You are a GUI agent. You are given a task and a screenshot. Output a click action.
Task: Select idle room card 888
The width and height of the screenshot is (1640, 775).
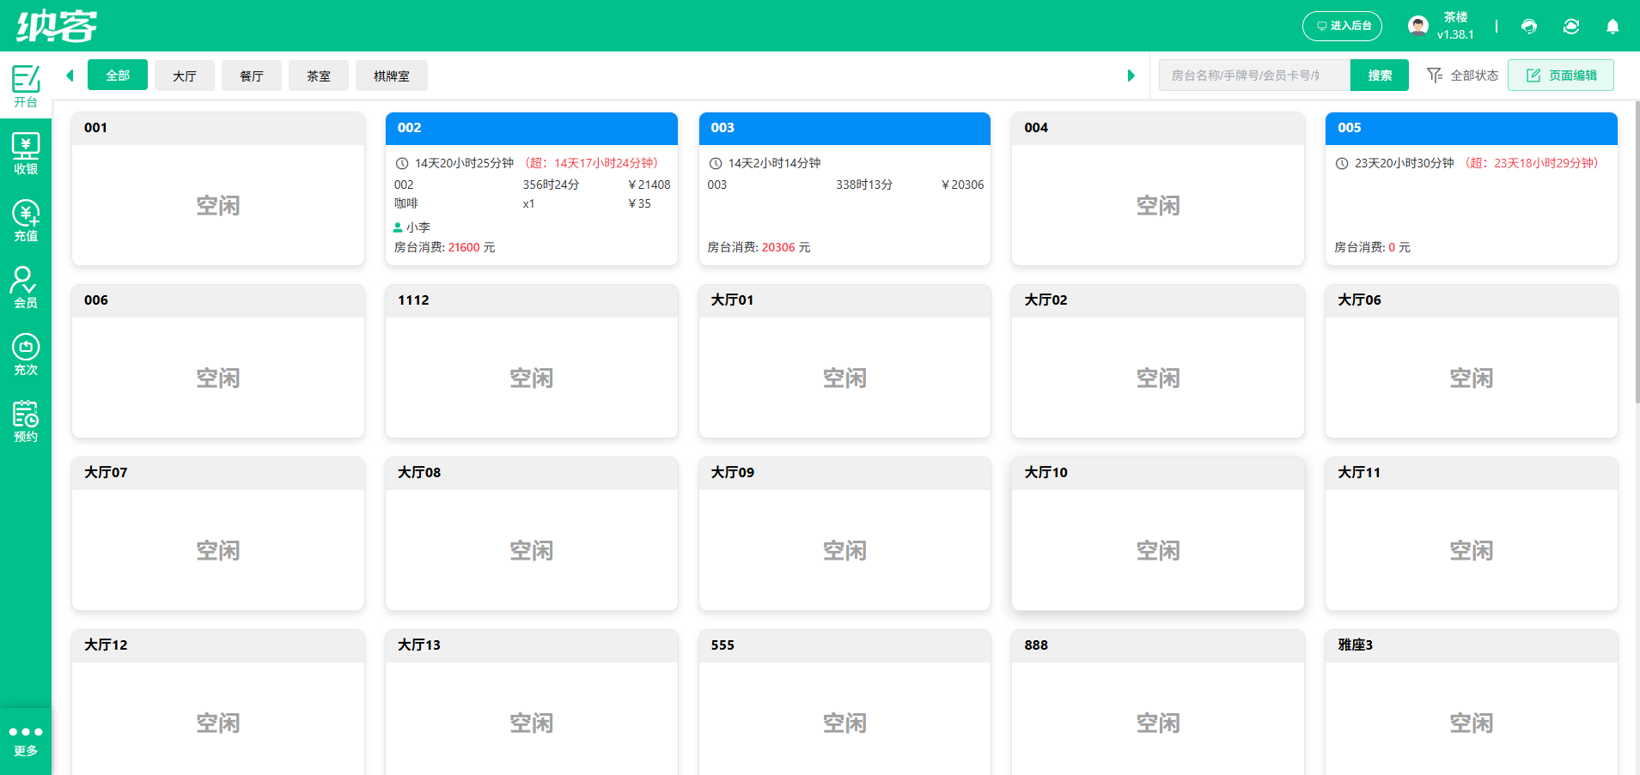(1158, 703)
